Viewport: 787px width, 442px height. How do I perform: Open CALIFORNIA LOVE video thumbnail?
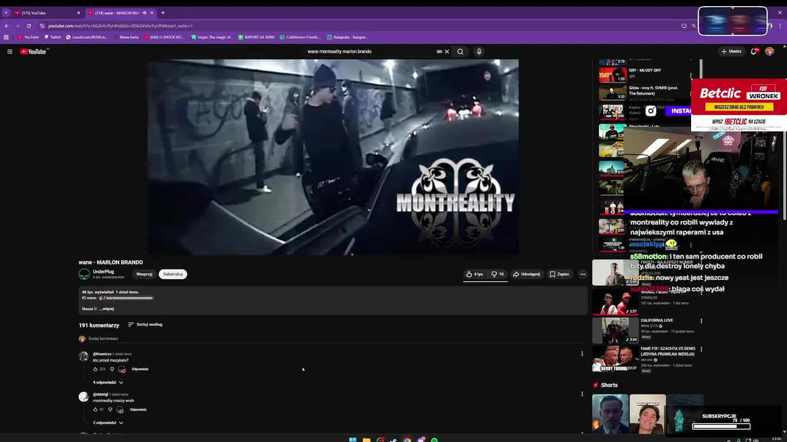(615, 330)
